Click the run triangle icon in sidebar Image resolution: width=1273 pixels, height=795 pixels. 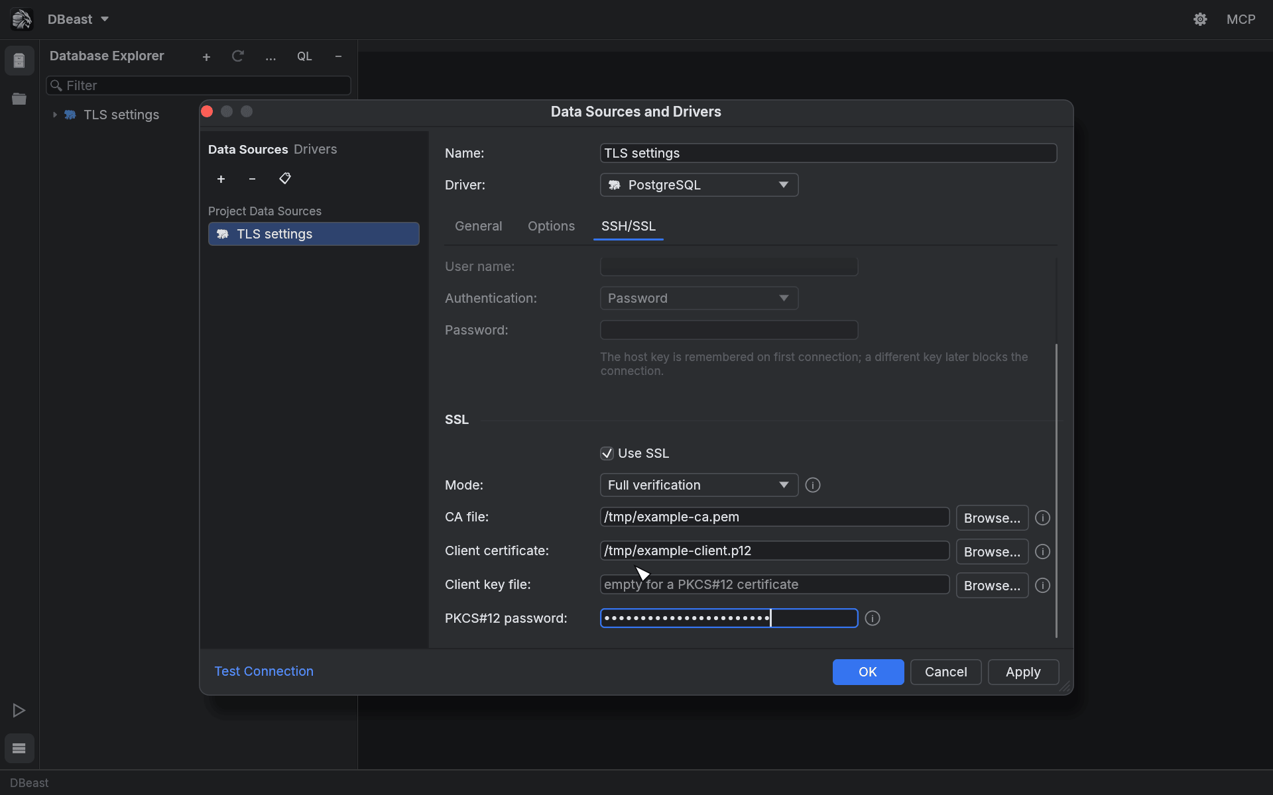[19, 710]
